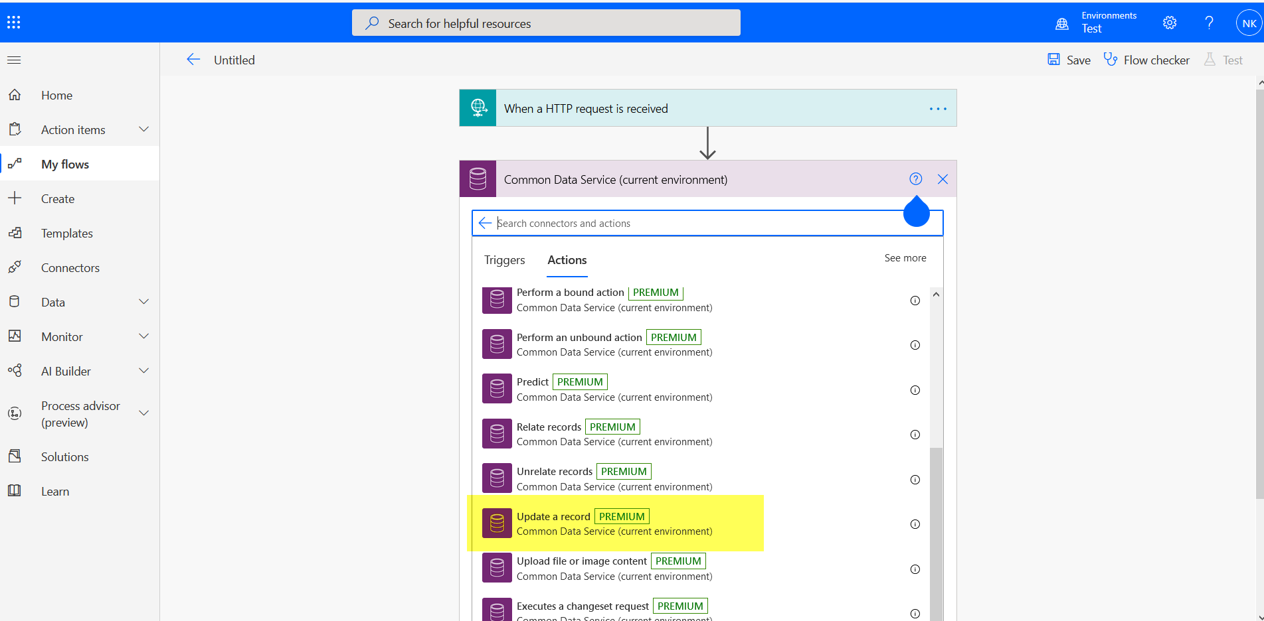Open the NK account avatar

pyautogui.click(x=1249, y=23)
